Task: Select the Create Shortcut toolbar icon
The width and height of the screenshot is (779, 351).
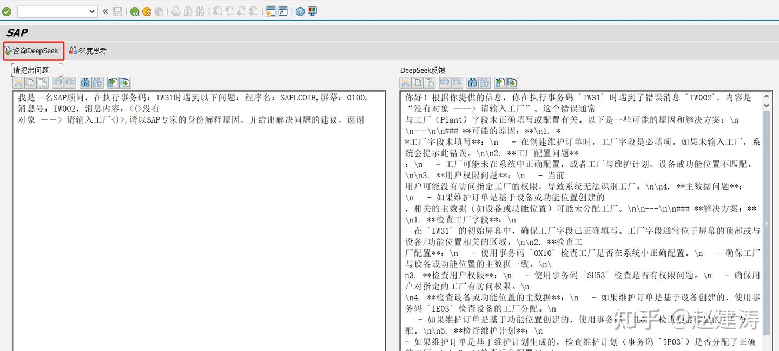Action: (282, 11)
